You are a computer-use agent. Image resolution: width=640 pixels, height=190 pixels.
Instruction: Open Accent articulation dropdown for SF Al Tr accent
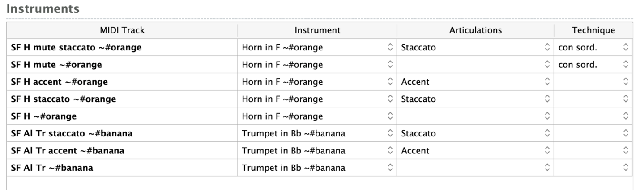pos(475,151)
